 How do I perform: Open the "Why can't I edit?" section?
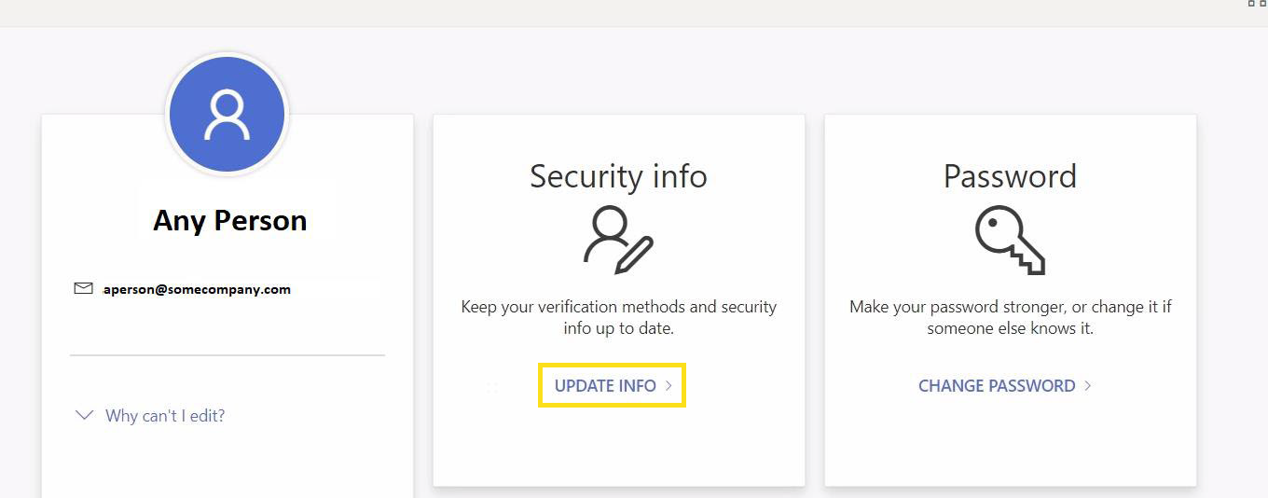tap(165, 416)
